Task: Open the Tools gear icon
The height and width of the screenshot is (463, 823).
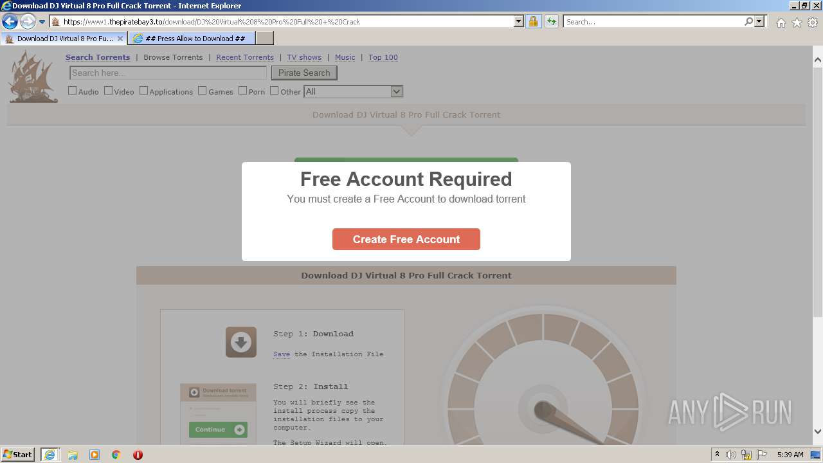Action: (x=813, y=23)
